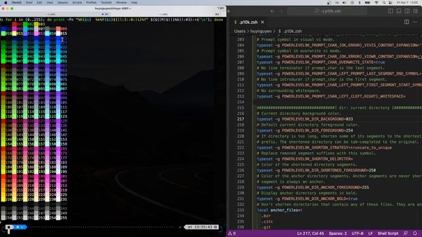Click the local anchor_files=( line

(x=280, y=210)
